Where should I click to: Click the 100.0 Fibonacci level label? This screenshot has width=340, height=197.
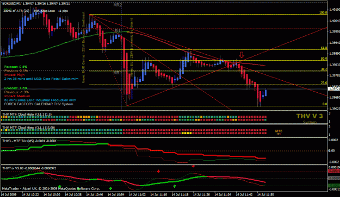tap(323, 12)
